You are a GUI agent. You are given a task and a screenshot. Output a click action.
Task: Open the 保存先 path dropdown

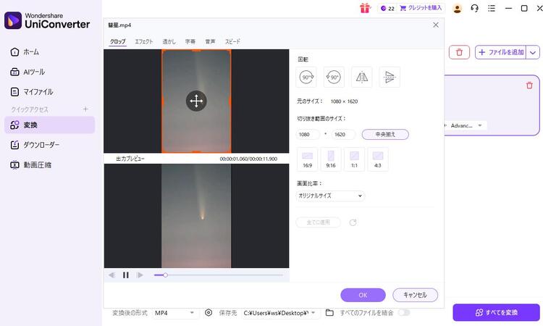pos(279,313)
